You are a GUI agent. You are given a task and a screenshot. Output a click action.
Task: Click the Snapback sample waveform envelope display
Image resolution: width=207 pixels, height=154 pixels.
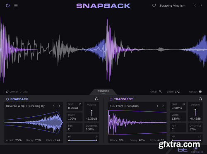(34, 123)
